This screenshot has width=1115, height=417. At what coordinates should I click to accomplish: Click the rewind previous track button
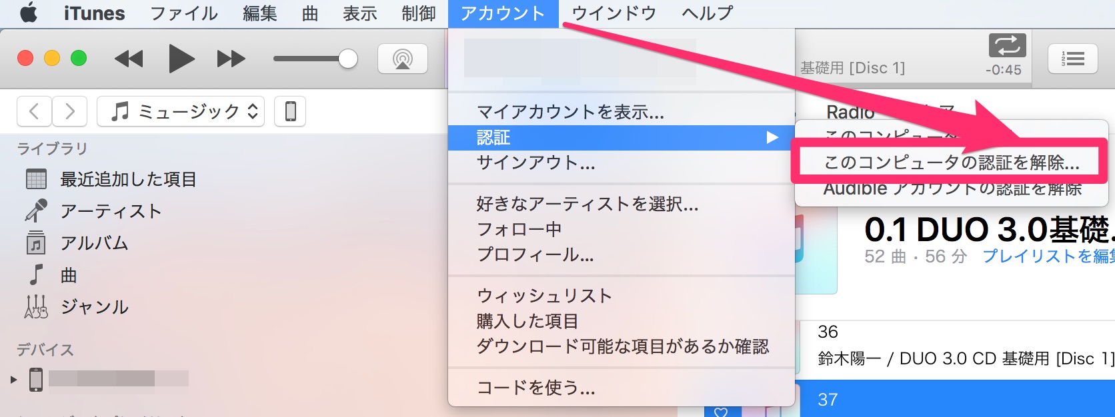[129, 59]
